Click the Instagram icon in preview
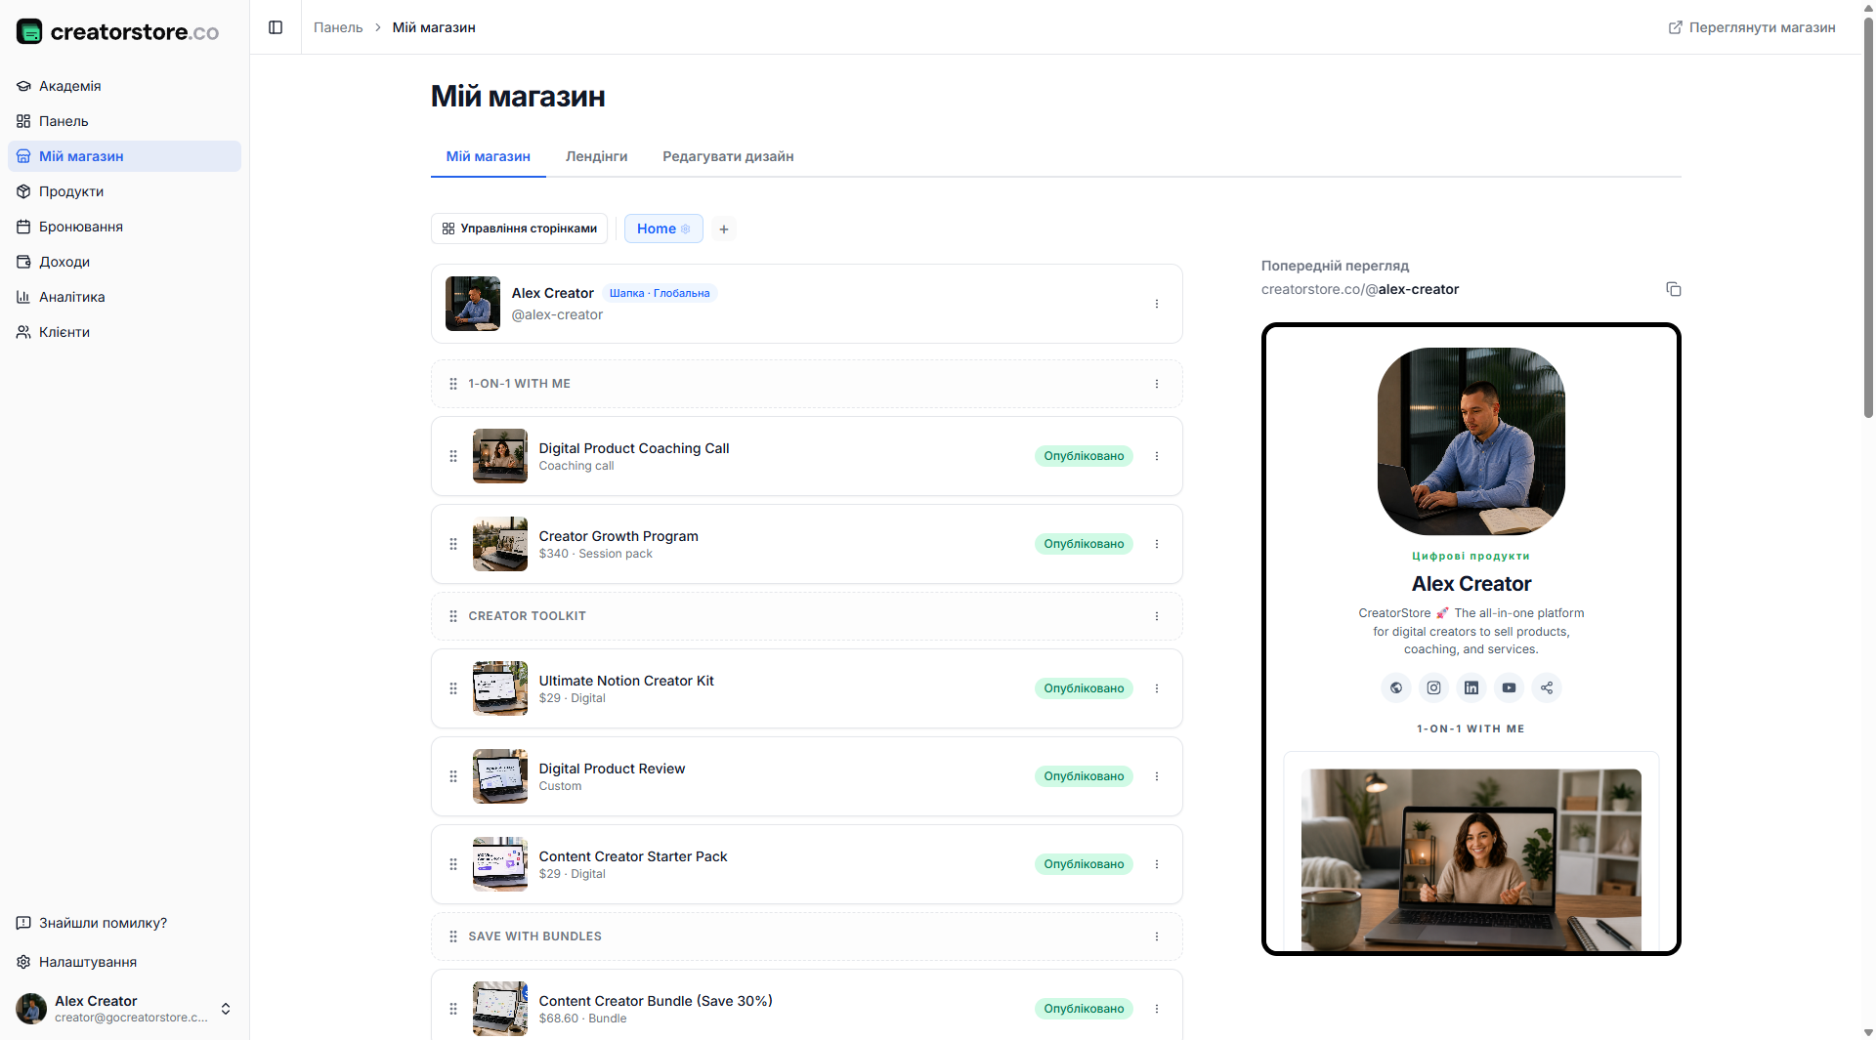The image size is (1876, 1040). point(1433,687)
